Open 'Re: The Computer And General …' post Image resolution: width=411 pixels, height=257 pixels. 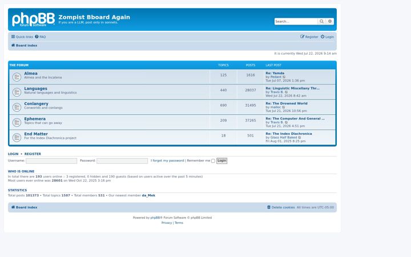coord(295,119)
